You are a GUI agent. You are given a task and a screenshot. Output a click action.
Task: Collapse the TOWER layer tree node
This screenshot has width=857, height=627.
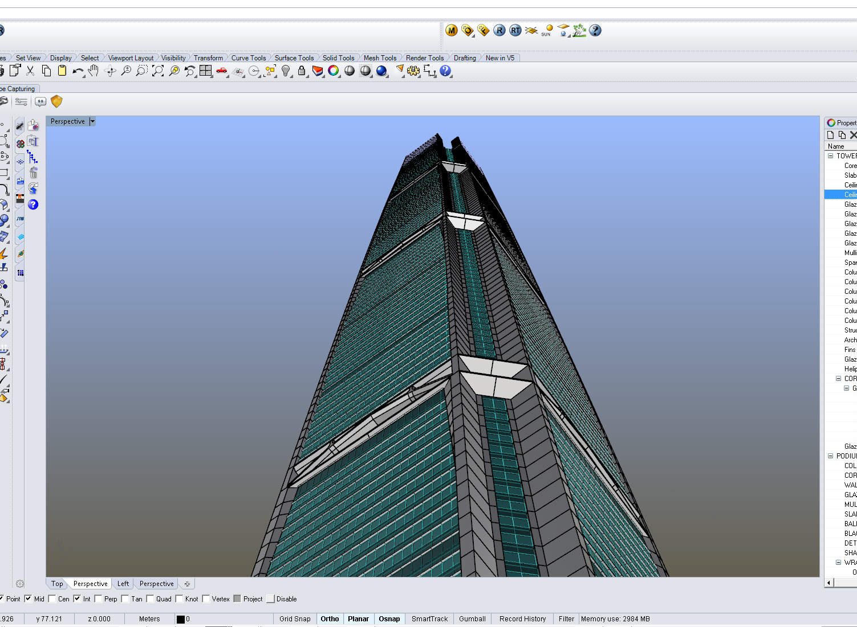point(831,155)
